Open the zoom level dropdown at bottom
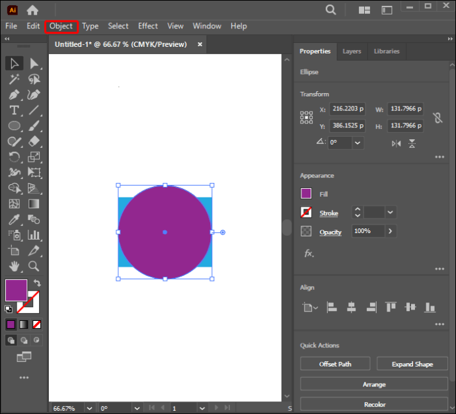The image size is (456, 414). (x=90, y=408)
